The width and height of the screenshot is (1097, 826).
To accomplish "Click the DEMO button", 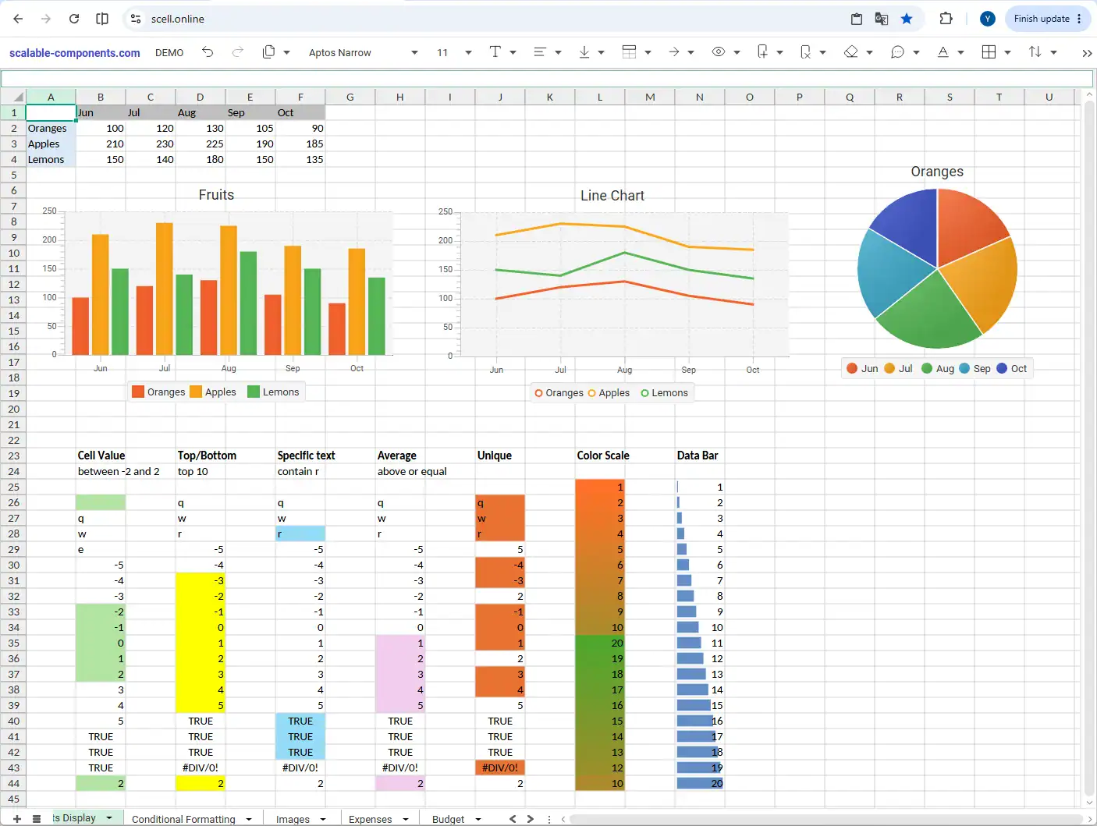I will pos(169,53).
